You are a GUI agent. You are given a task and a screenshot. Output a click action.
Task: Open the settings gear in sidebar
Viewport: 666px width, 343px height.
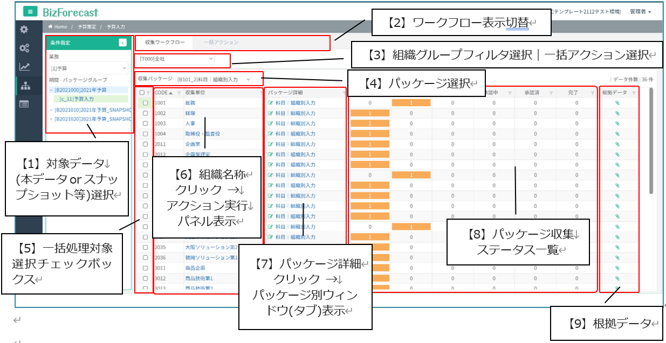coord(24,30)
